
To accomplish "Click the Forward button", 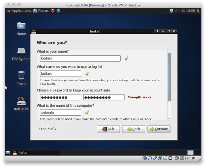I will 159,129.
